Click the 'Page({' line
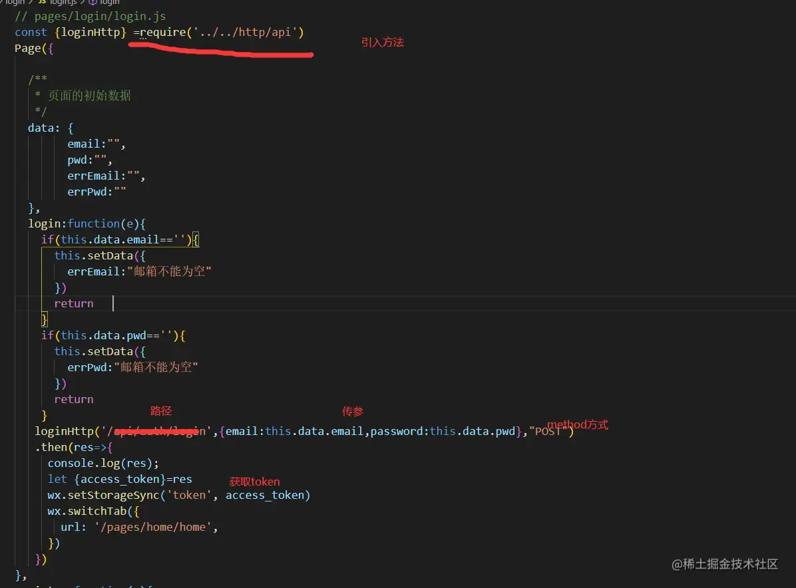796x588 pixels. (34, 48)
